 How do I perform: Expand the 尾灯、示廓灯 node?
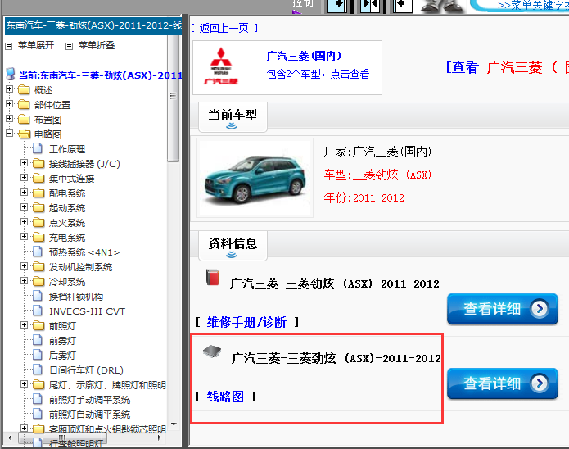pos(24,384)
